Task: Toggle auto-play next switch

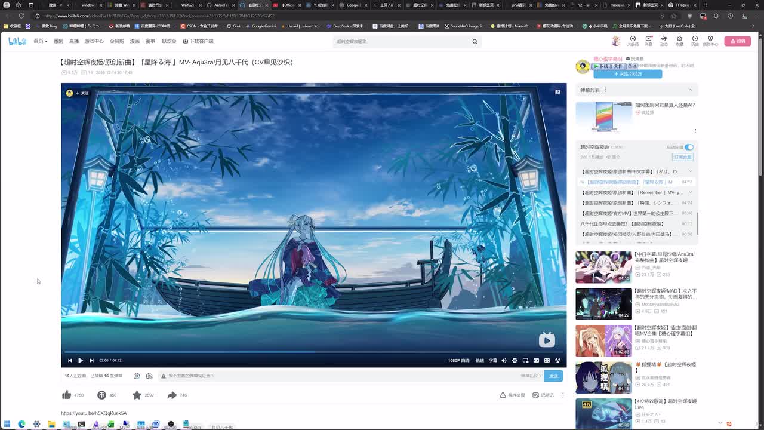Action: 689,147
